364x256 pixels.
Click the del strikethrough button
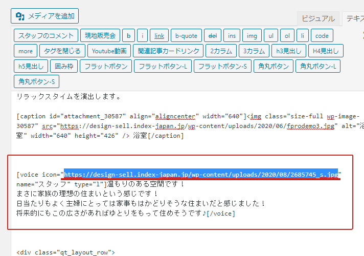[x=212, y=36]
